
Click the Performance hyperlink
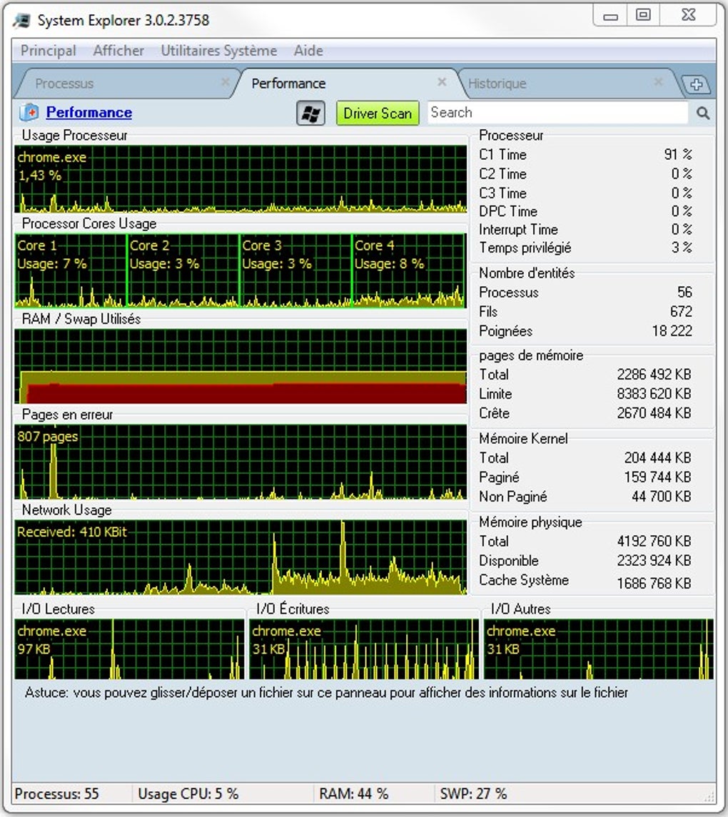click(88, 113)
